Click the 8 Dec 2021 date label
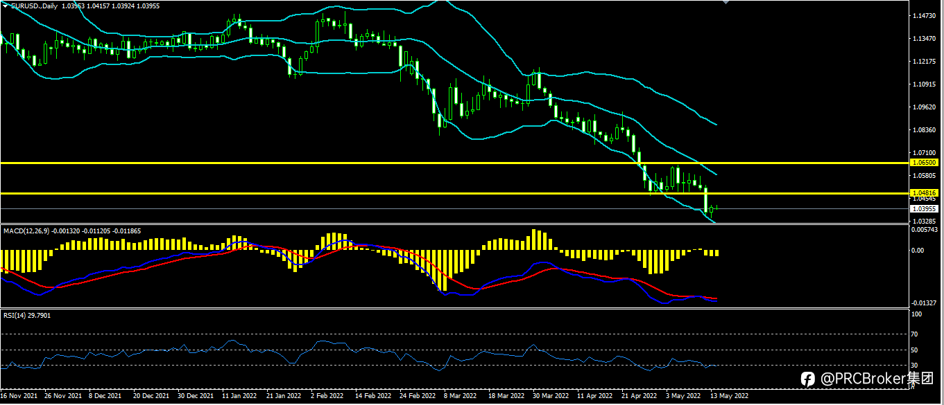Viewport: 944px width, 405px height. pos(105,396)
